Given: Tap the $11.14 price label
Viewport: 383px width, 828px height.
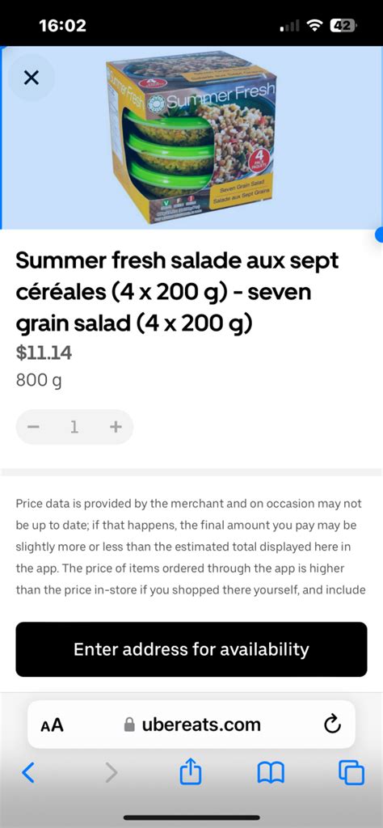Looking at the screenshot, I should [44, 353].
